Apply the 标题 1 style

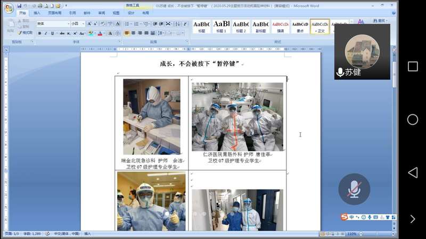(221, 27)
